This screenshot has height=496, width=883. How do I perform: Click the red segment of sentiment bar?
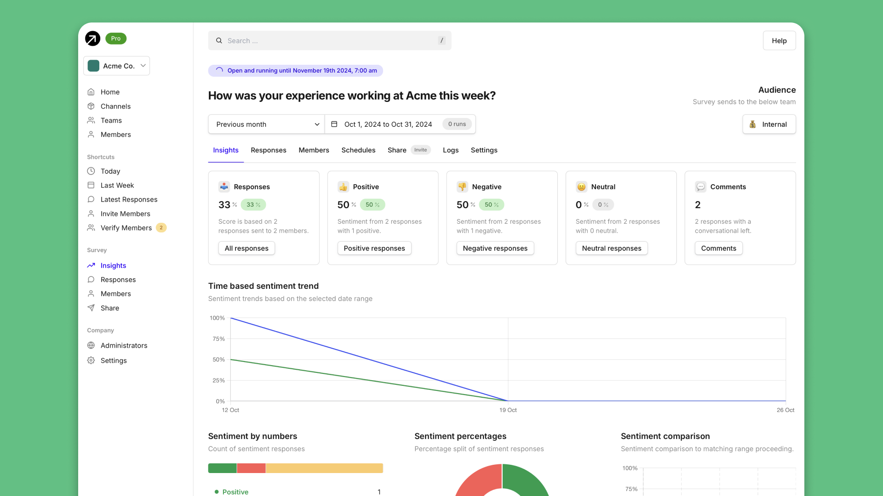pyautogui.click(x=251, y=468)
